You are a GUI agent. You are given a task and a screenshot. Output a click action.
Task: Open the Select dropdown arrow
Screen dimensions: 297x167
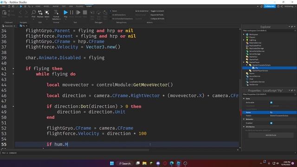point(47,19)
